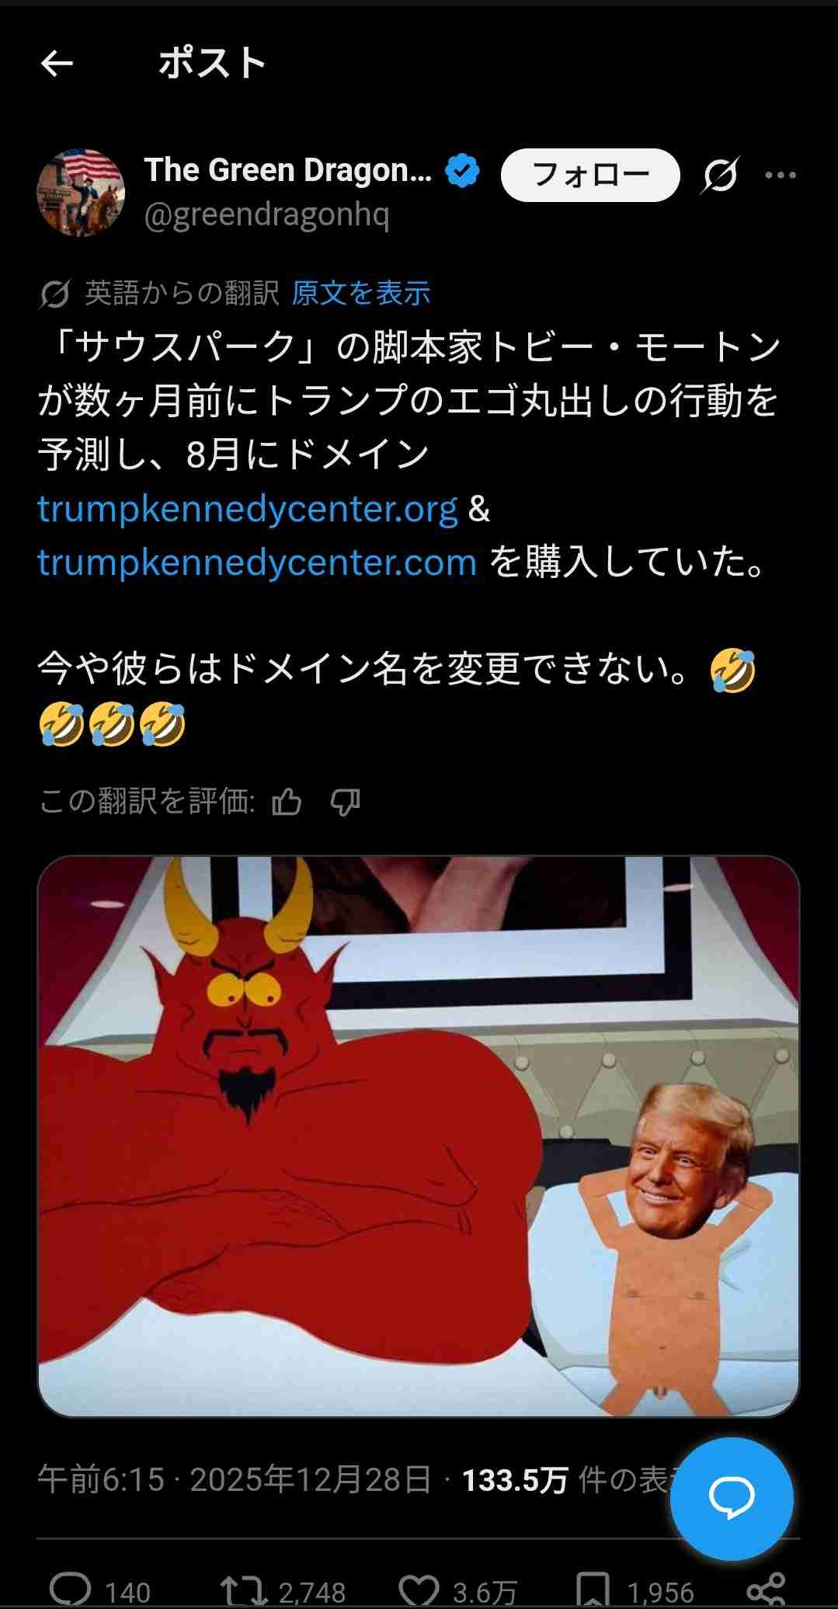
Task: Rate the translation with thumbs up
Action: 287,801
